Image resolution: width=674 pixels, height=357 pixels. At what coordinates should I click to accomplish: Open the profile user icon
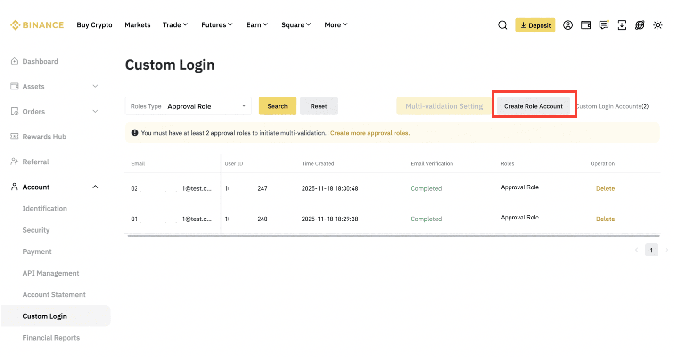pos(568,25)
